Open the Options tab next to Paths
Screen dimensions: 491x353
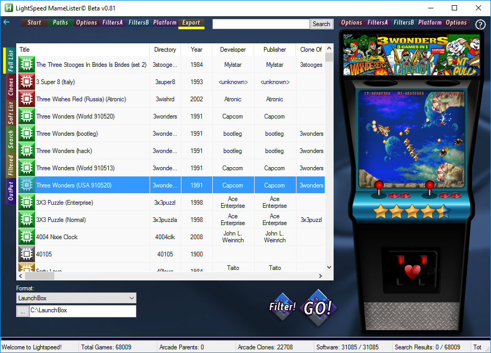click(86, 22)
